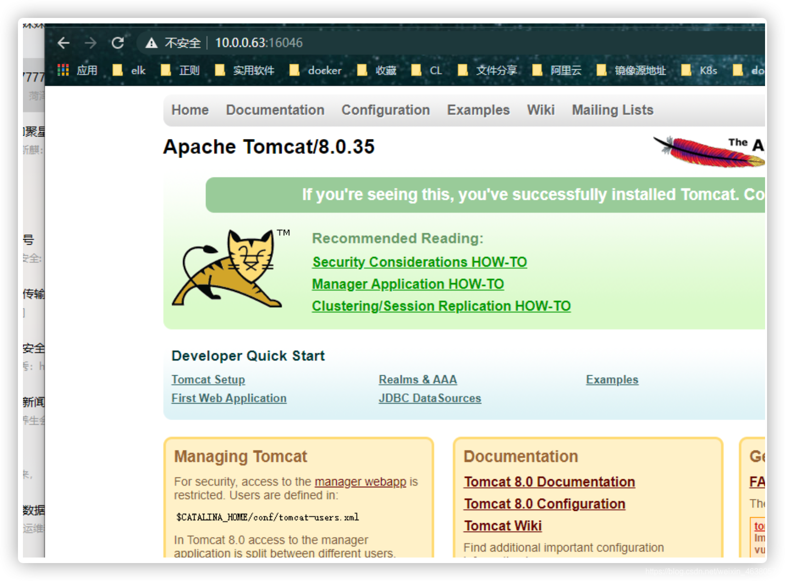
Task: Open the Documentation nav item
Action: click(275, 110)
